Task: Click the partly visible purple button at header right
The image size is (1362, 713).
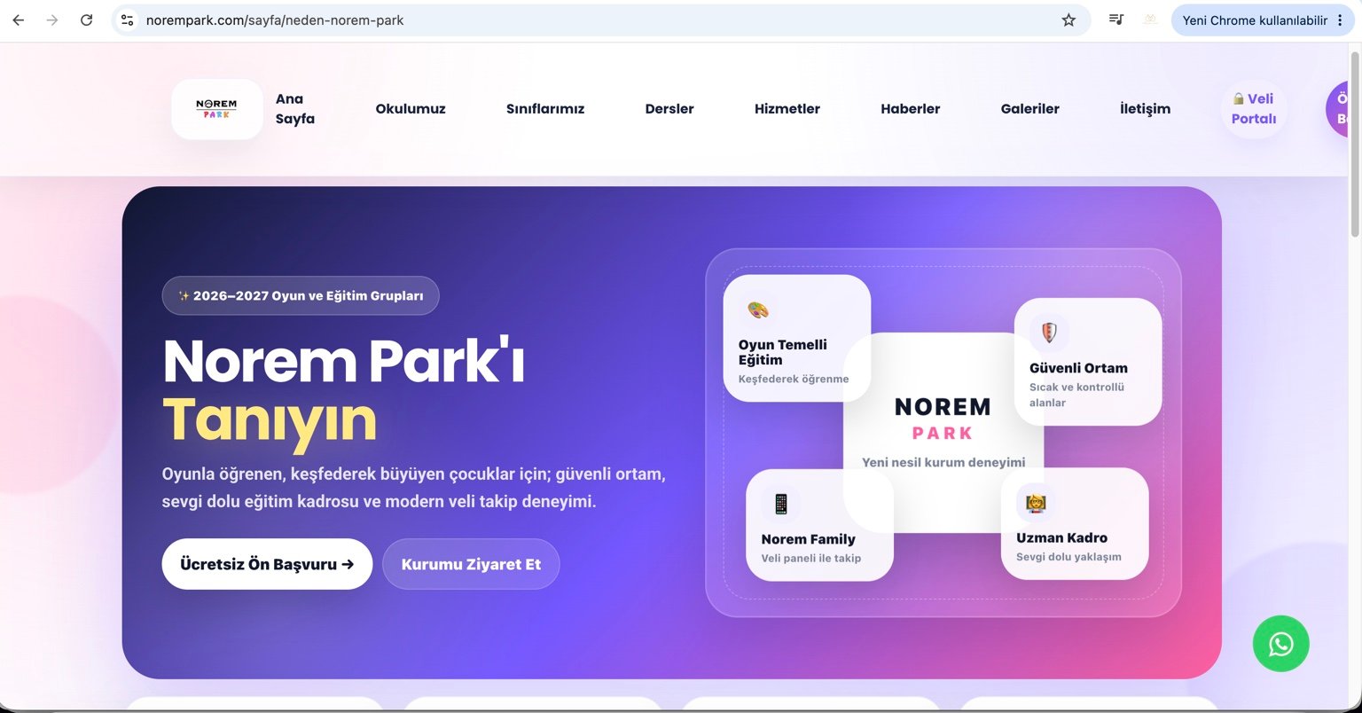Action: pos(1338,109)
